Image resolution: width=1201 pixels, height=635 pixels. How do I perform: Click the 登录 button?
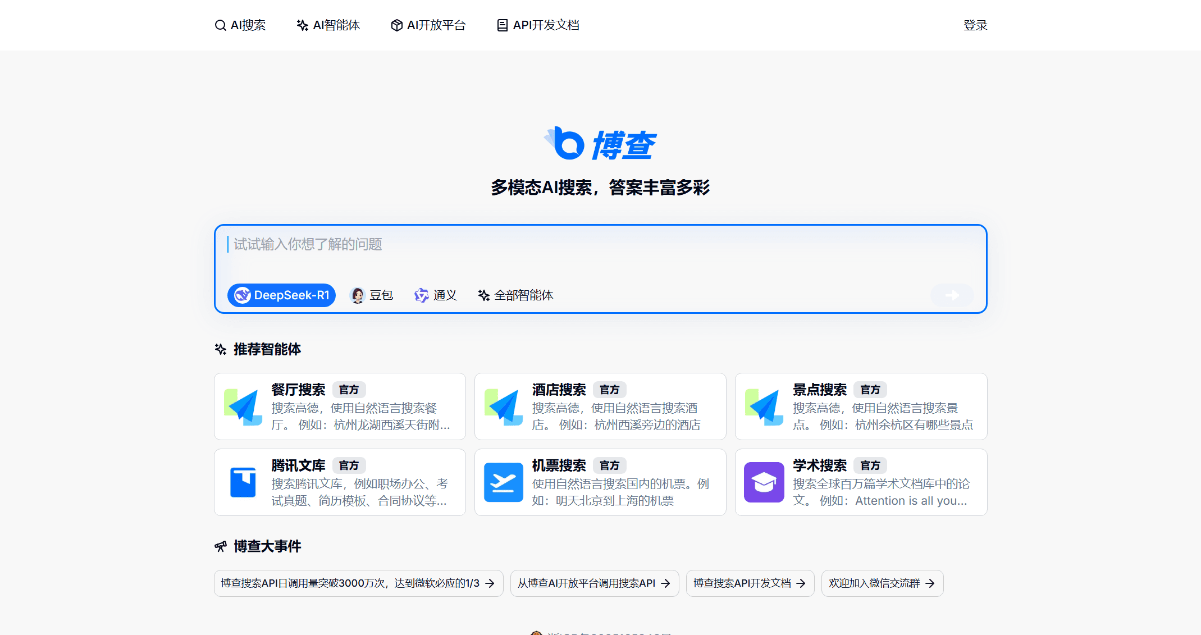[975, 25]
